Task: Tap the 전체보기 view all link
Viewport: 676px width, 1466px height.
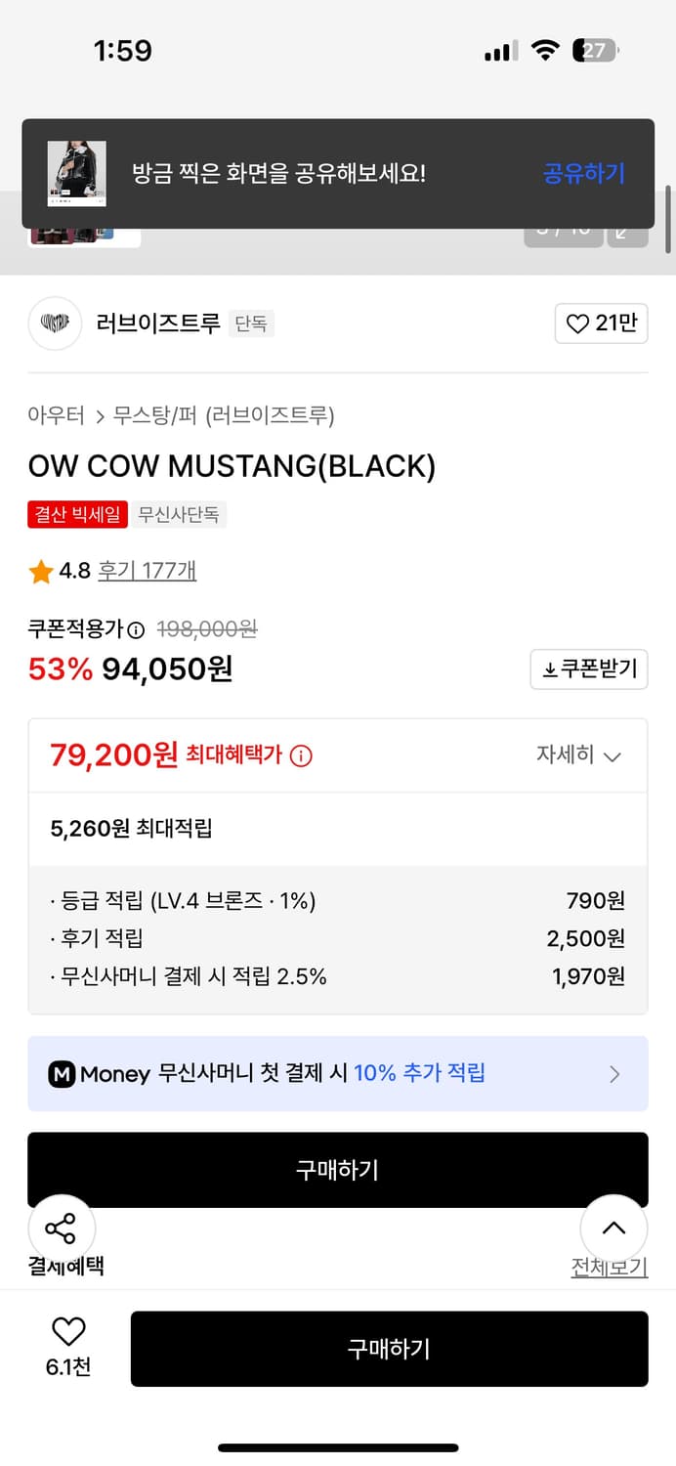Action: point(610,1265)
